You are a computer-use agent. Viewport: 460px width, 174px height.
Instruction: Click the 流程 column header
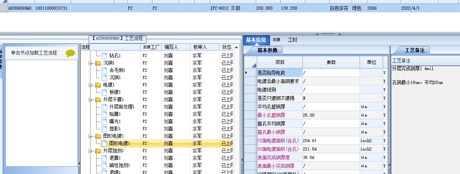(110, 47)
